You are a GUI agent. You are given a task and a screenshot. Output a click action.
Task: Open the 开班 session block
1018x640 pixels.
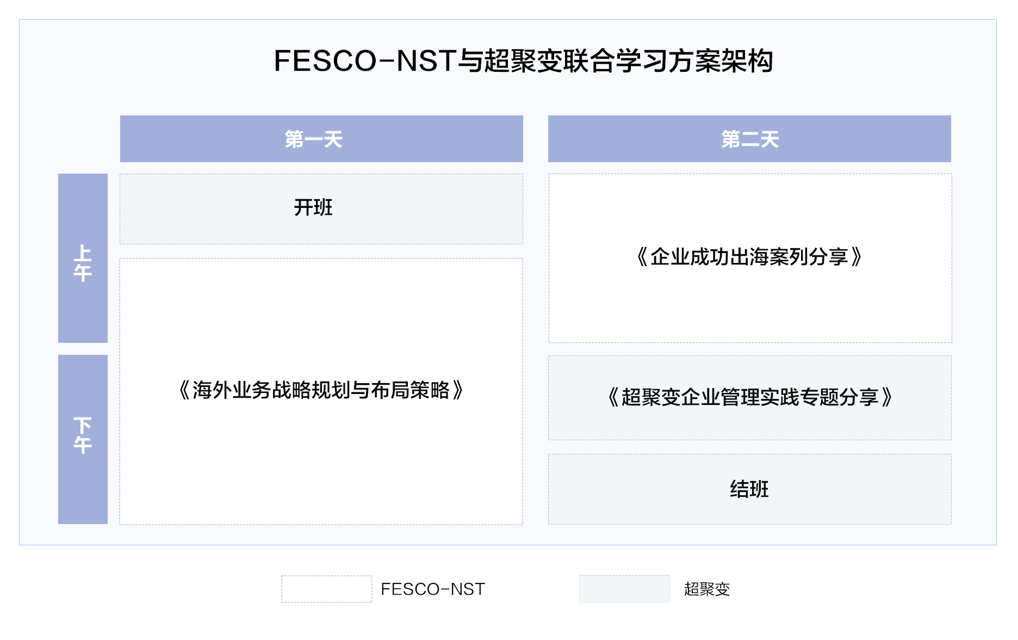pyautogui.click(x=321, y=209)
